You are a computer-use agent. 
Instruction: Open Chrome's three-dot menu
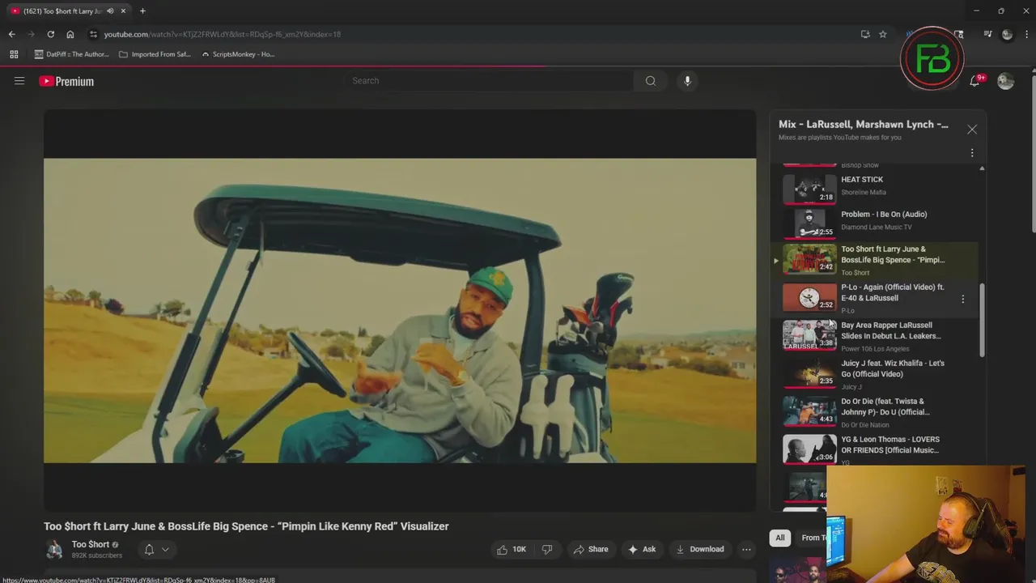click(1026, 34)
